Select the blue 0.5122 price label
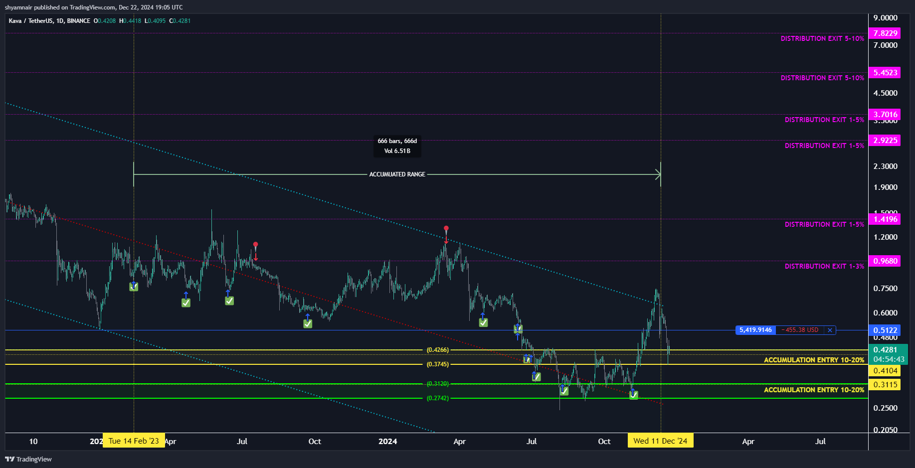The height and width of the screenshot is (468, 915). [885, 330]
